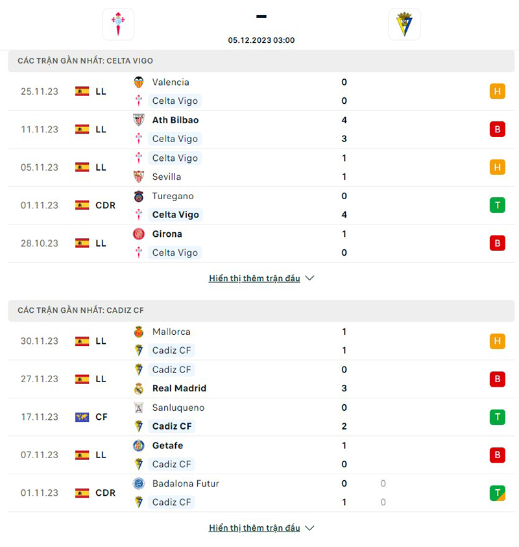Click the Valencia club badge icon
The image size is (519, 547).
pos(139,82)
